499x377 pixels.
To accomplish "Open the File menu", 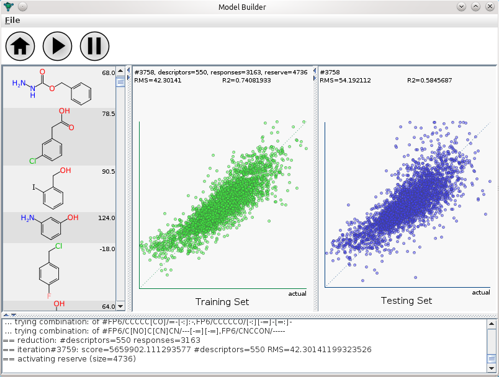I will click(12, 20).
